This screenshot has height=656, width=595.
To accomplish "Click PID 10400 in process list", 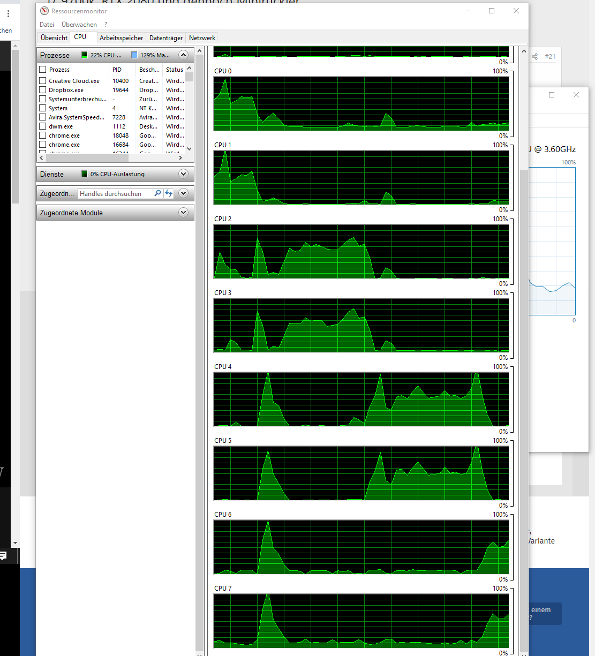I will 120,81.
